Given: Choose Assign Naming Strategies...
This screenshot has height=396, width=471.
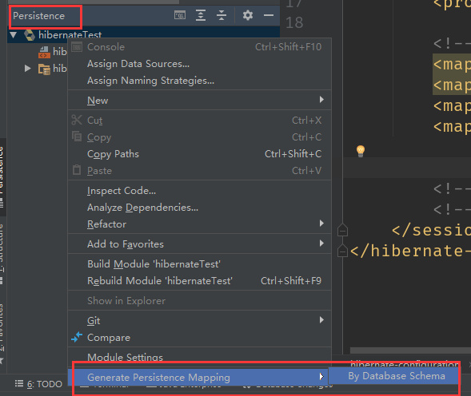Looking at the screenshot, I should click(x=200, y=81).
